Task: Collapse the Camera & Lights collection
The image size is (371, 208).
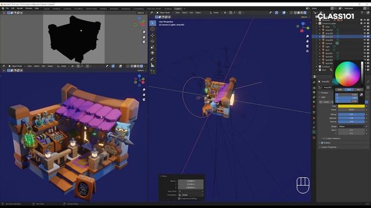Action: tap(317, 23)
